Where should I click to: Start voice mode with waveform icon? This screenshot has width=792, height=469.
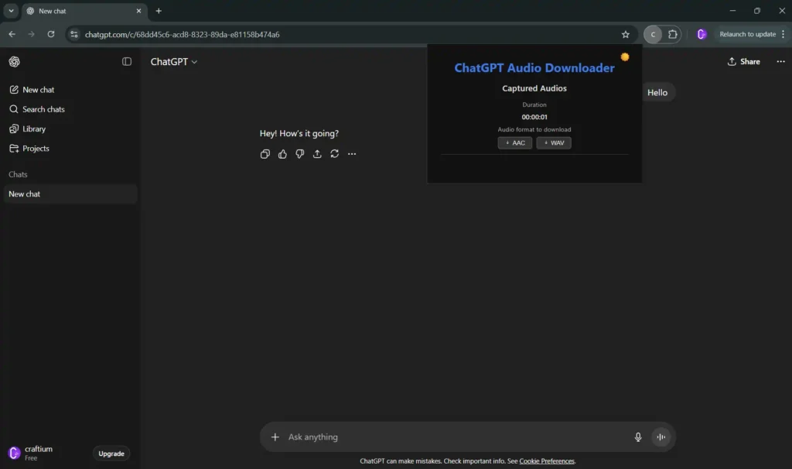[661, 437]
